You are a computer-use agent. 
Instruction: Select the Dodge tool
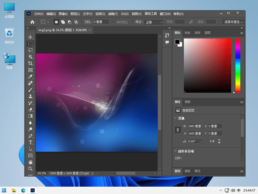[x=30, y=129]
